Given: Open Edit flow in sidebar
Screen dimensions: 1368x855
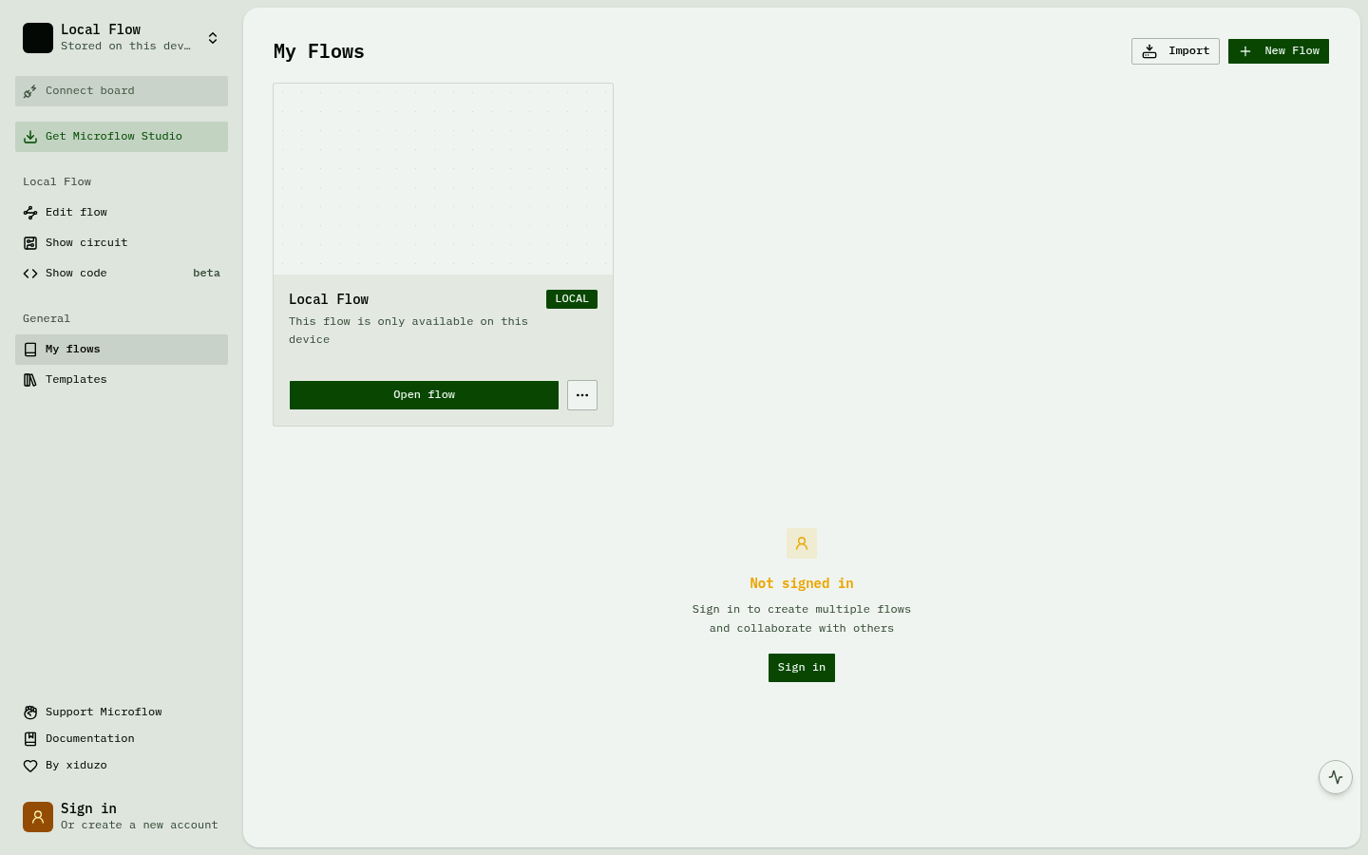Looking at the screenshot, I should point(122,213).
